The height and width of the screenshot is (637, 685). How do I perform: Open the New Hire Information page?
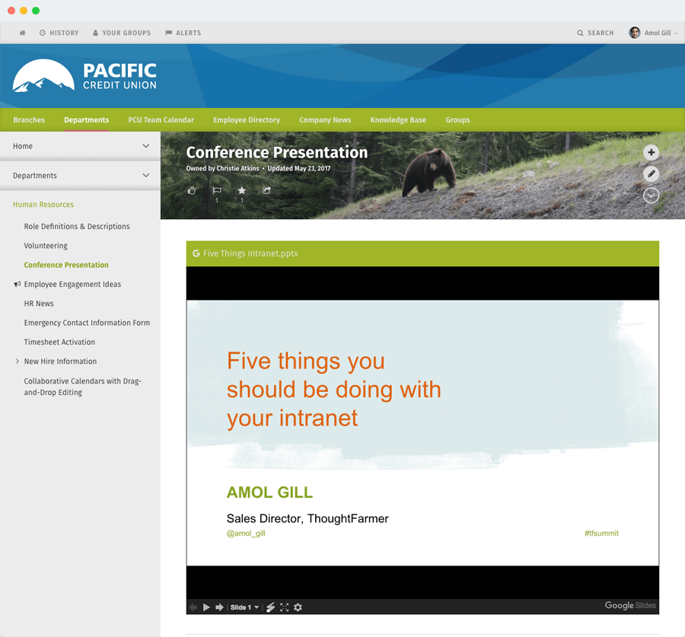60,361
